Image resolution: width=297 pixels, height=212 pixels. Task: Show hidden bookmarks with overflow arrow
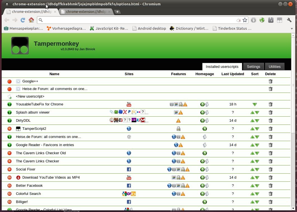coord(292,29)
